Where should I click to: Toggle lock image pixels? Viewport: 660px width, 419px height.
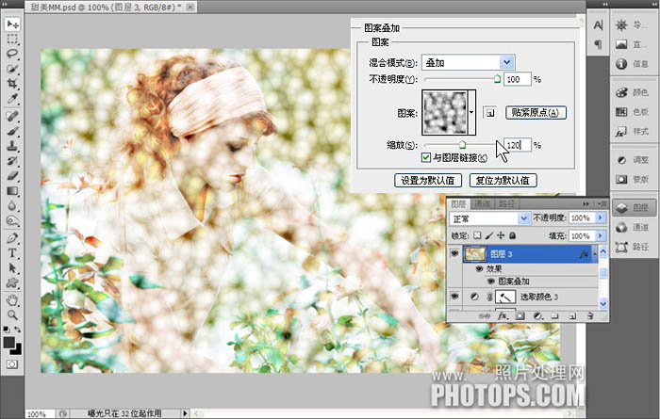488,235
